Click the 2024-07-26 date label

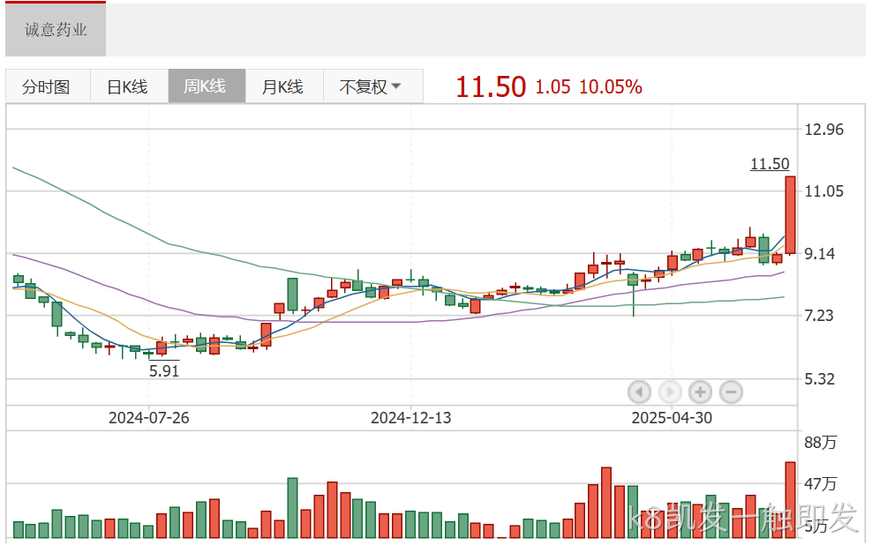149,418
